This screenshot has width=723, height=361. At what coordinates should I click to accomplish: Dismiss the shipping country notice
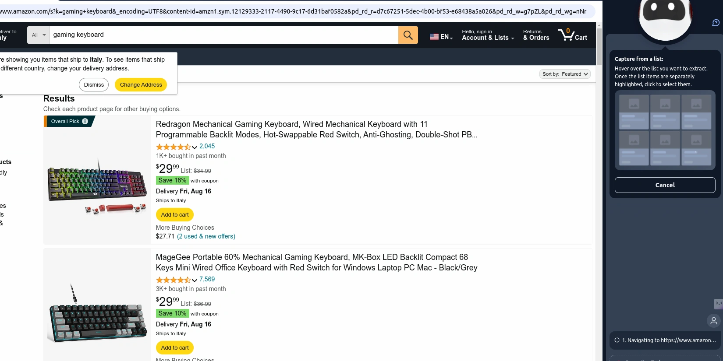coord(94,85)
